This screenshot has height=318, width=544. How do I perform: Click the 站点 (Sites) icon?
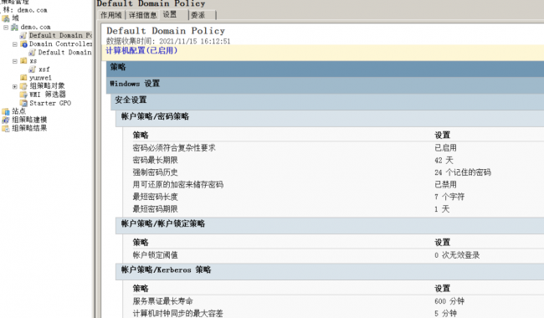click(x=6, y=111)
